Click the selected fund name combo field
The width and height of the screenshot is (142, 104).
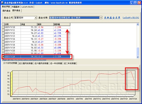pos(76,18)
